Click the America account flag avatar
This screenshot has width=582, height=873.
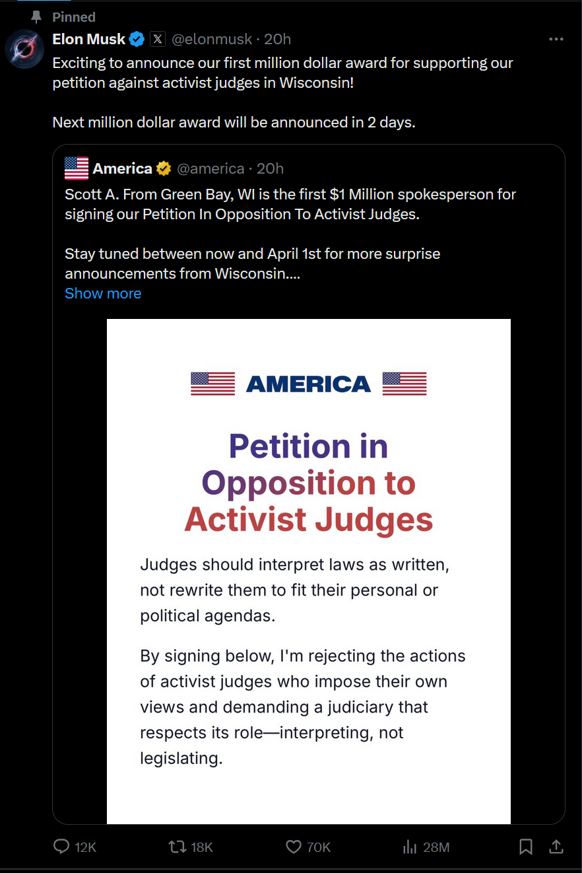pyautogui.click(x=77, y=168)
